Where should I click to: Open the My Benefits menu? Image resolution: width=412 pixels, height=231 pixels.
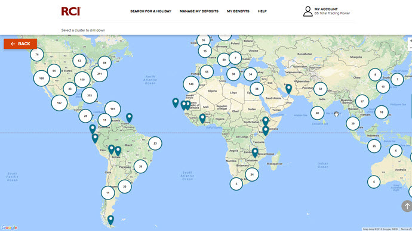coord(238,11)
